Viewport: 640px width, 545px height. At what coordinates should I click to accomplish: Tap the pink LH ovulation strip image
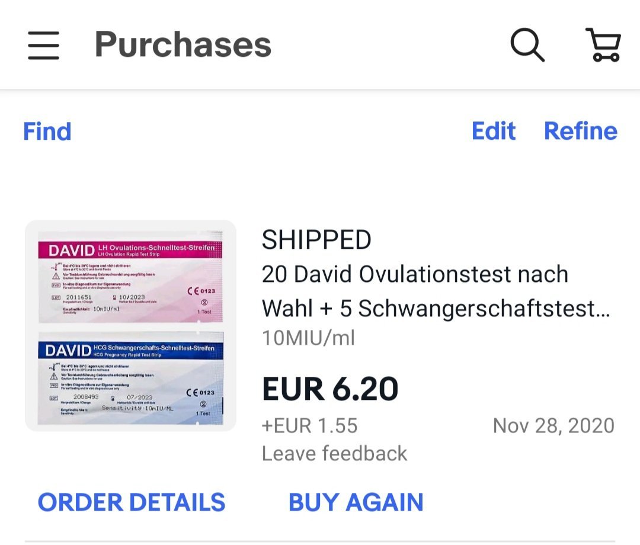(130, 277)
